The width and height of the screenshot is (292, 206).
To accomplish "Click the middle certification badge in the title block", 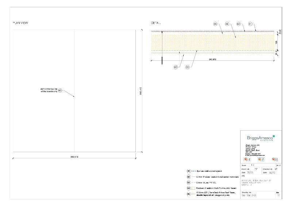I will coord(261,159).
